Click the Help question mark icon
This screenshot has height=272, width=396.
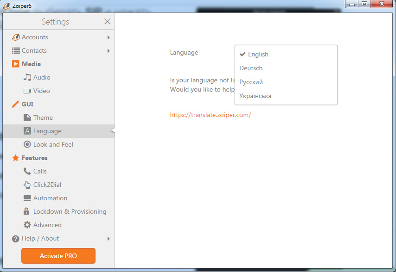point(15,239)
